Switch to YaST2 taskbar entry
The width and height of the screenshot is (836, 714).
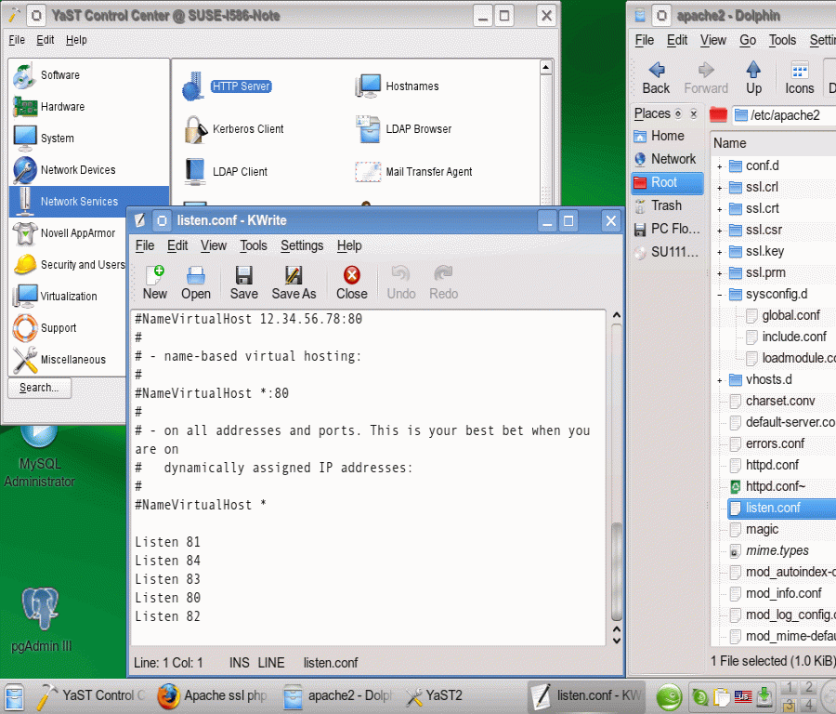(x=434, y=695)
